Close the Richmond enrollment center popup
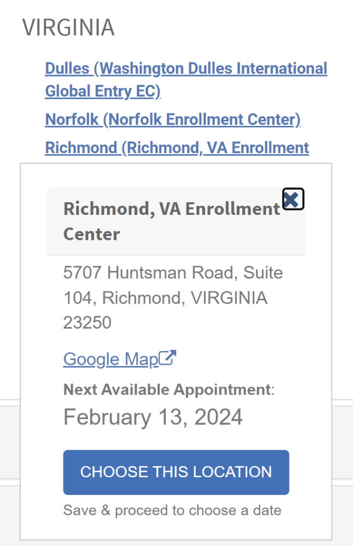This screenshot has width=353, height=546. coord(293,199)
